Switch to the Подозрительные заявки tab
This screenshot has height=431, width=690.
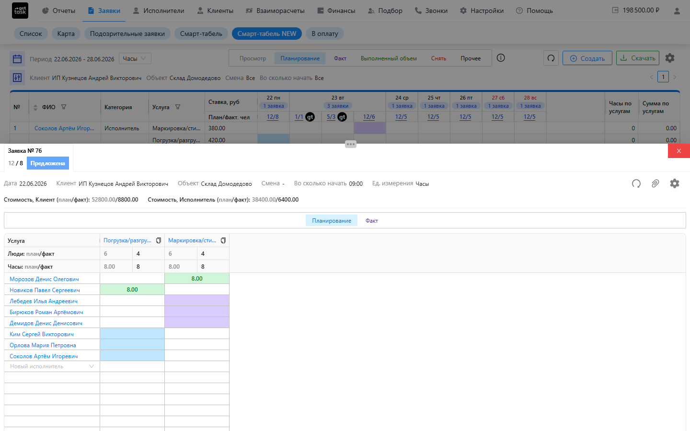click(127, 34)
